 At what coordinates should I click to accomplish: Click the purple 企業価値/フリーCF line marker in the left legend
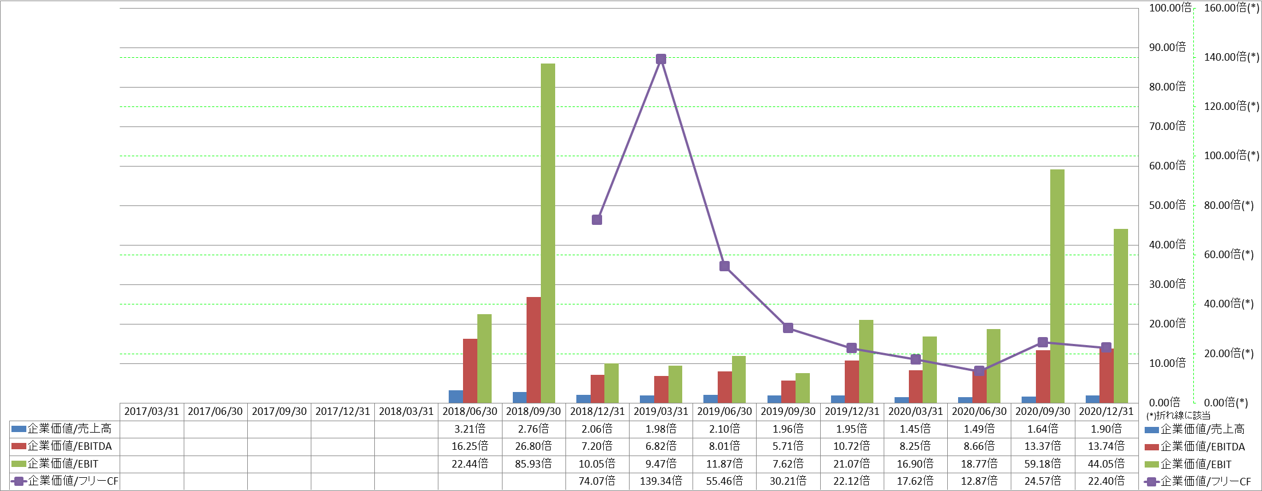pyautogui.click(x=19, y=481)
